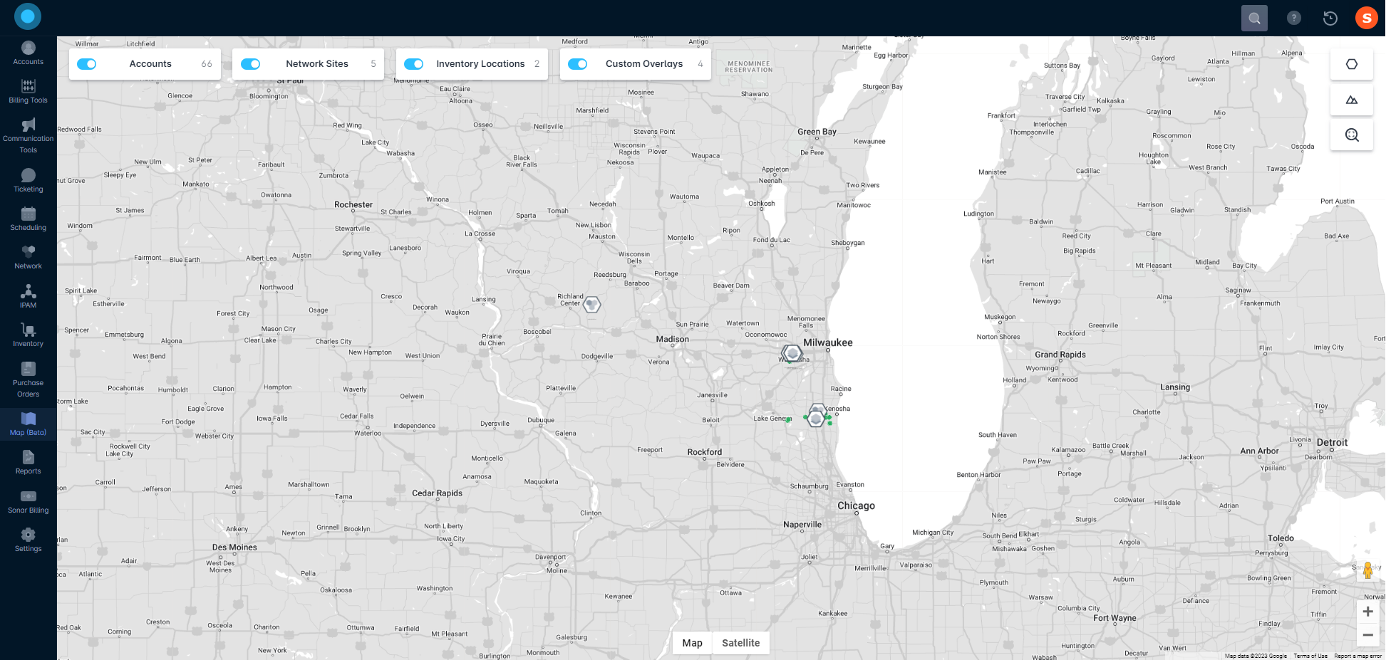The height and width of the screenshot is (660, 1386).
Task: Click the Inventory Locations count 2
Action: [537, 64]
